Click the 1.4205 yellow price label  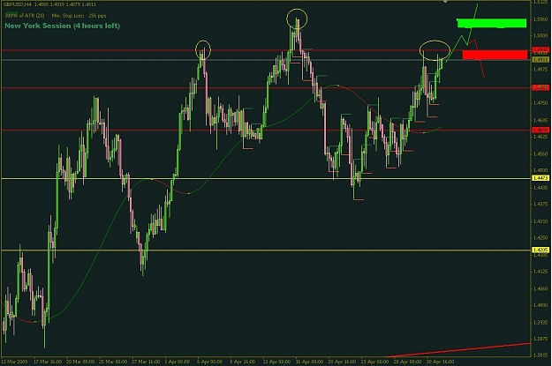point(541,250)
